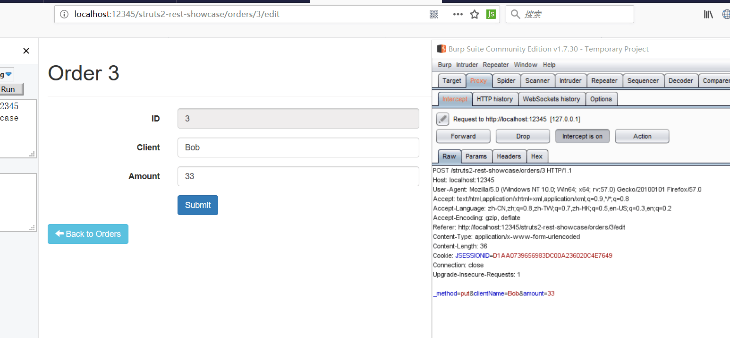Open the Firefox library icon
Screen dimensions: 730x338
coord(708,14)
